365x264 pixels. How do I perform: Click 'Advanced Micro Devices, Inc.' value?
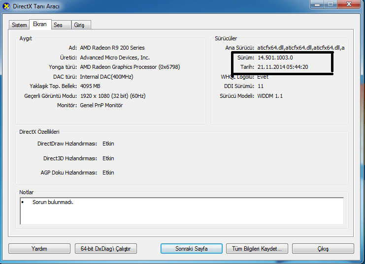[x=115, y=58]
